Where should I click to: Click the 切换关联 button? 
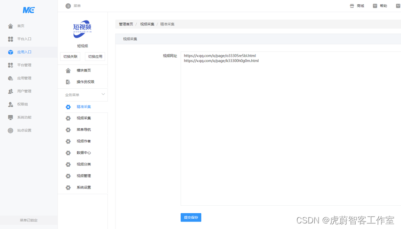[70, 57]
